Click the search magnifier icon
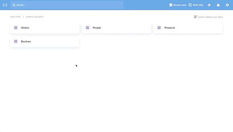The width and height of the screenshot is (233, 132). point(14,5)
